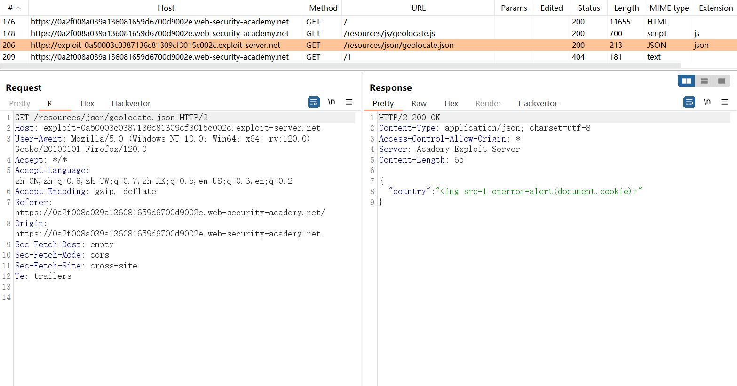Click Sec-Fetch-Mode cors header line
The image size is (737, 386).
pyautogui.click(x=62, y=255)
